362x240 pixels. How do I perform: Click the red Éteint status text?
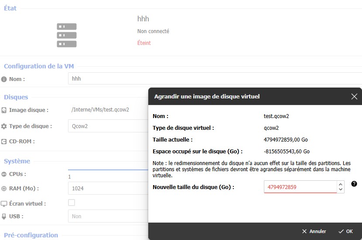coord(144,43)
